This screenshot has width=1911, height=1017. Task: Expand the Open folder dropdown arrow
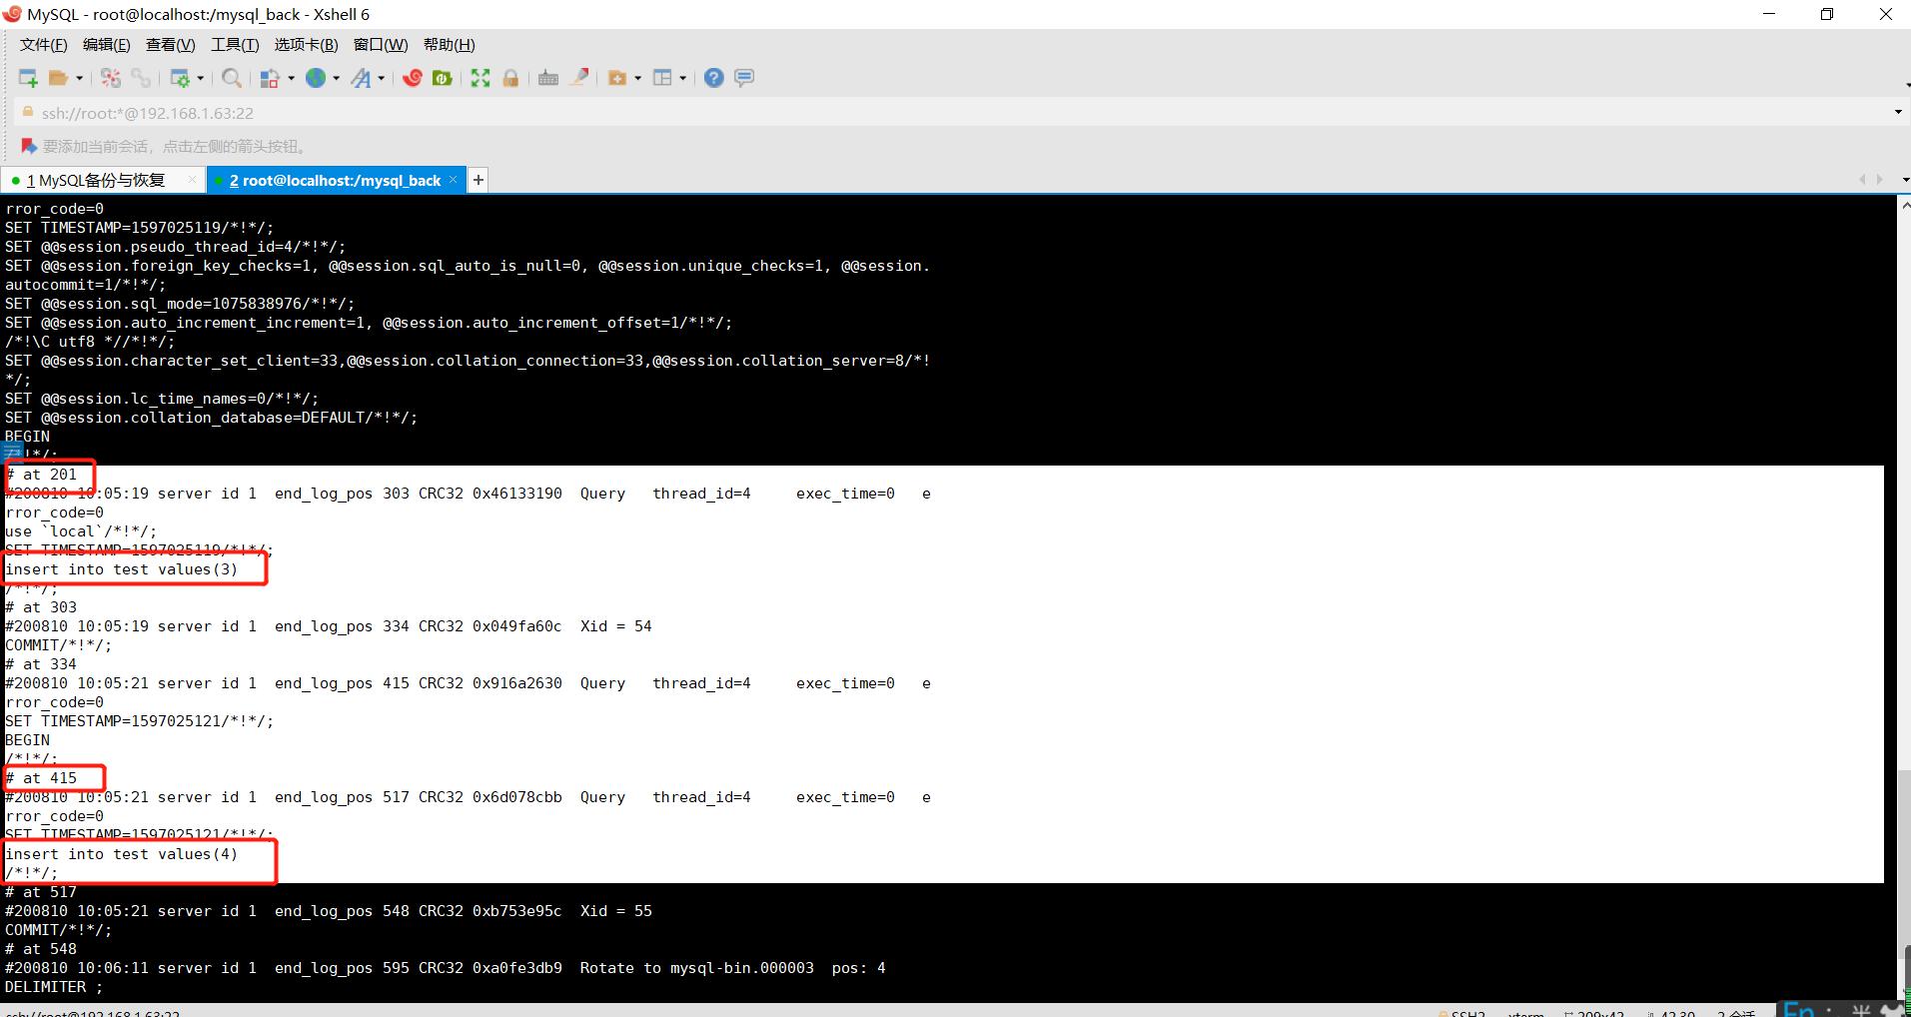[80, 78]
